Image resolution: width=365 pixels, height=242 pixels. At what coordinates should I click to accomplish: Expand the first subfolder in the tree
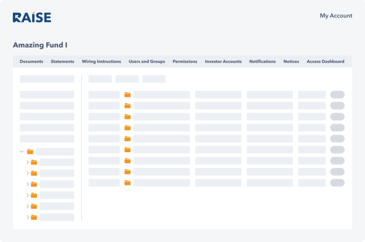pos(27,162)
